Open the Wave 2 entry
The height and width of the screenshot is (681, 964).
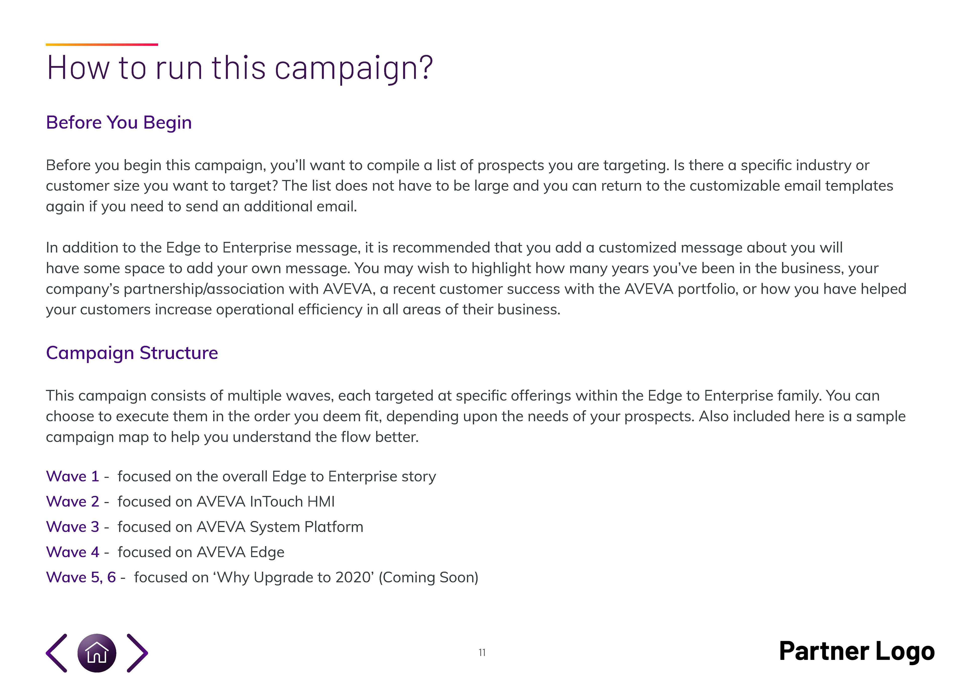(x=73, y=501)
